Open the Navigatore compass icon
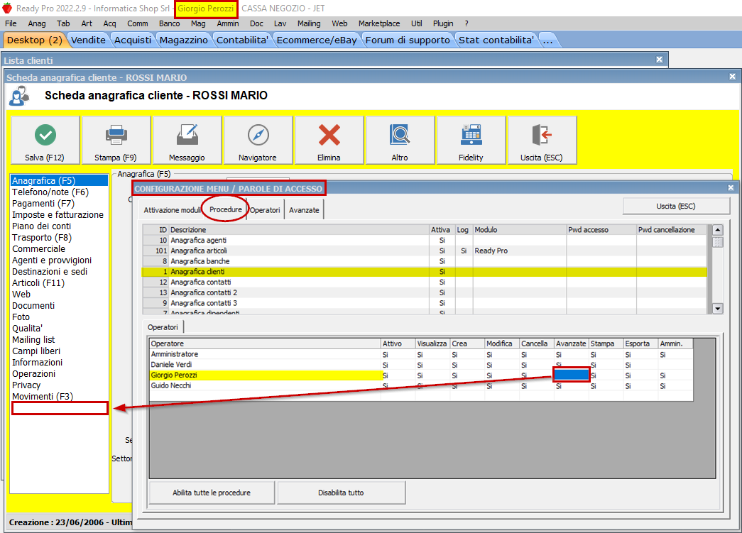The image size is (742, 533). point(258,134)
